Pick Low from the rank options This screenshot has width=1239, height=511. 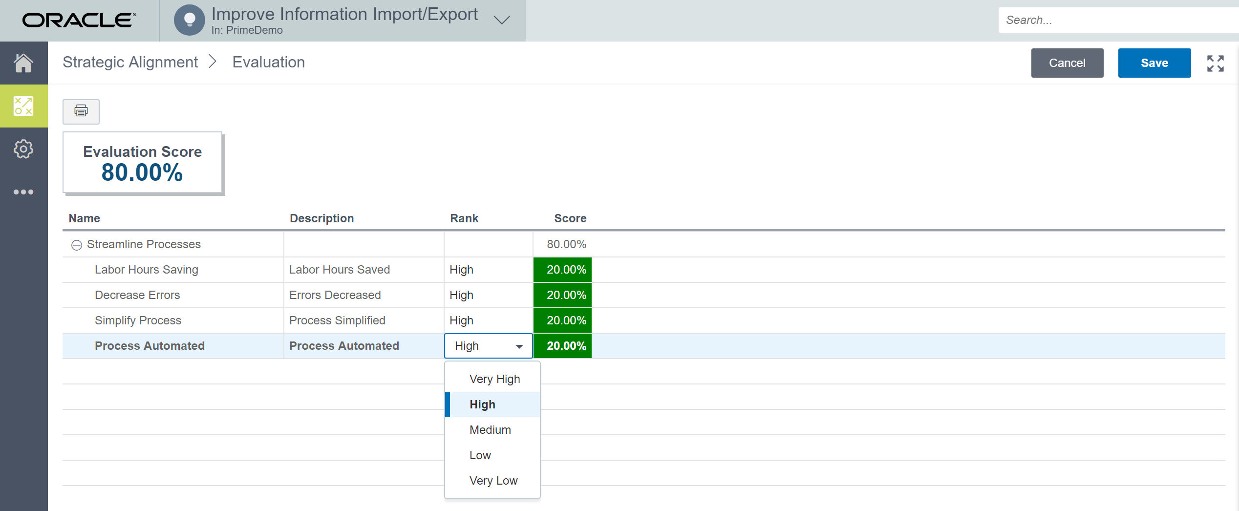pyautogui.click(x=480, y=455)
